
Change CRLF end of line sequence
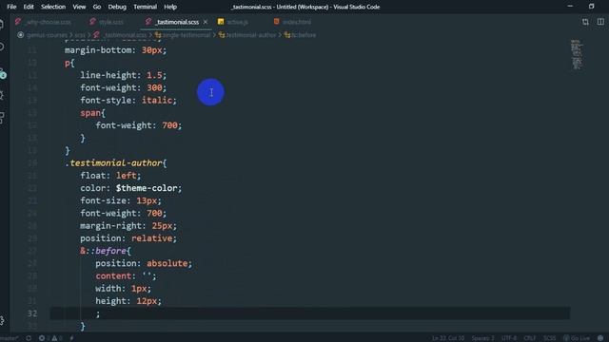[x=530, y=338]
